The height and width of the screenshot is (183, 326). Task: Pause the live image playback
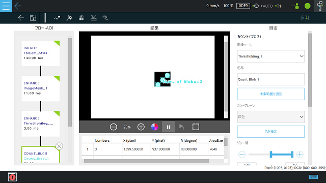pos(169,127)
